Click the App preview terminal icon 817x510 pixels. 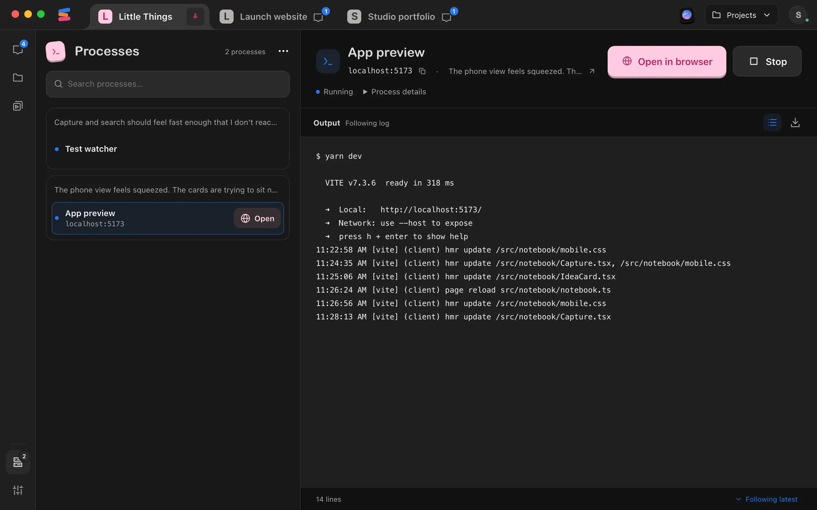[x=328, y=62]
